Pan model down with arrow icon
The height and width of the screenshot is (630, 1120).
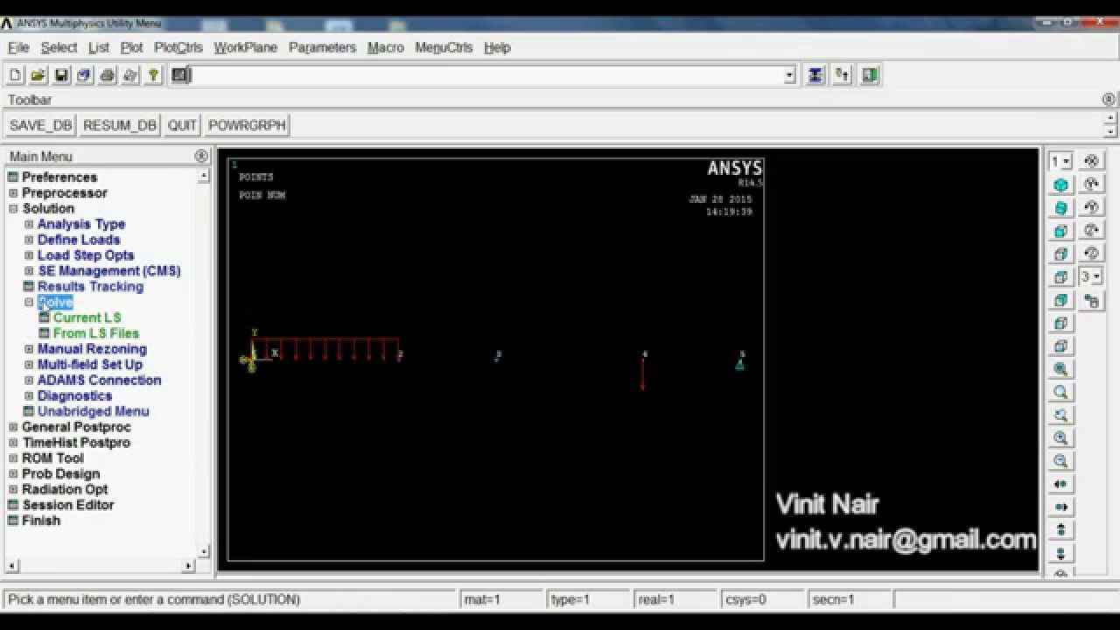pyautogui.click(x=1060, y=553)
